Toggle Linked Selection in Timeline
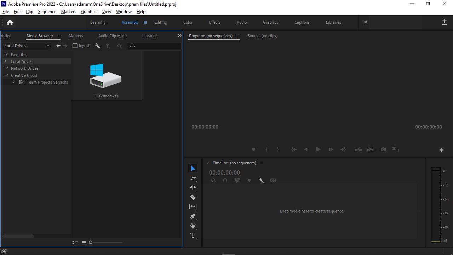The height and width of the screenshot is (255, 453). click(237, 180)
